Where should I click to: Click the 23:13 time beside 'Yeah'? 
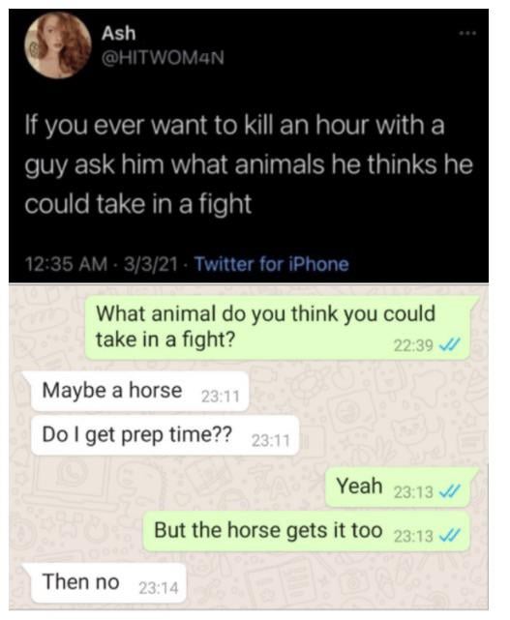click(414, 492)
